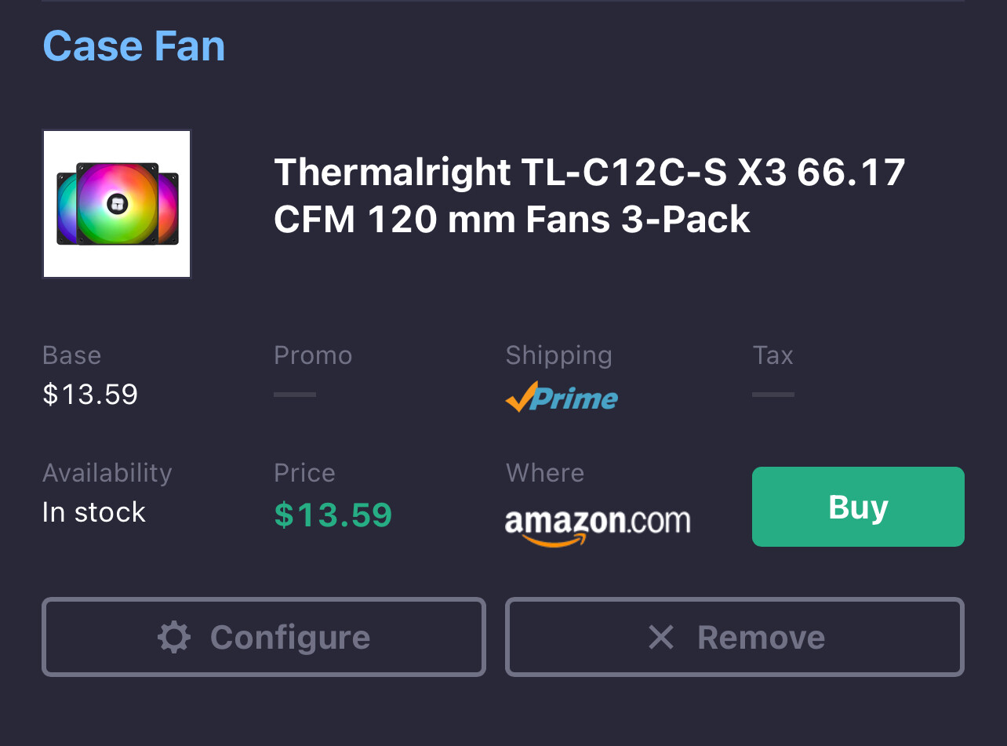Click the Base column label
Screen dimensions: 1007x746
click(72, 355)
